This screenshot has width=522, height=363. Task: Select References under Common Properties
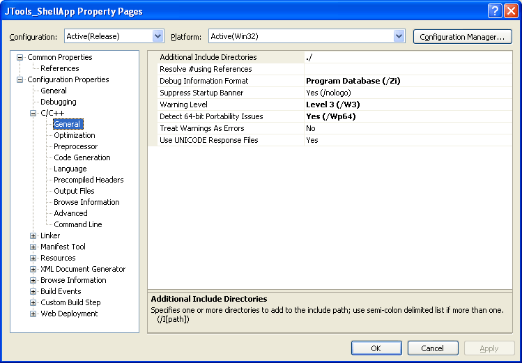tap(60, 68)
